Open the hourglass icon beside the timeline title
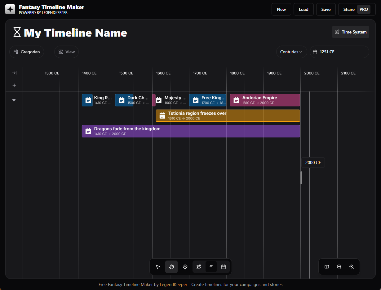The image size is (381, 290). [17, 32]
